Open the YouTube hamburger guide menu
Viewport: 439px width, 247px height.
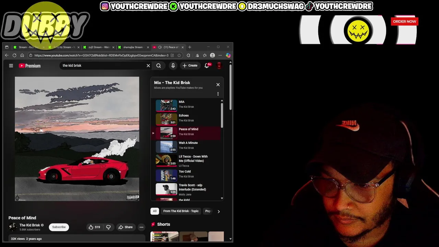(x=11, y=66)
